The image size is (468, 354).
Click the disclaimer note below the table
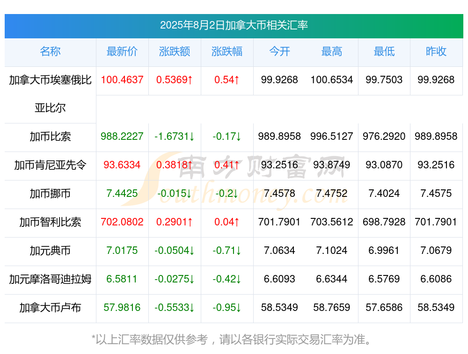232,340
